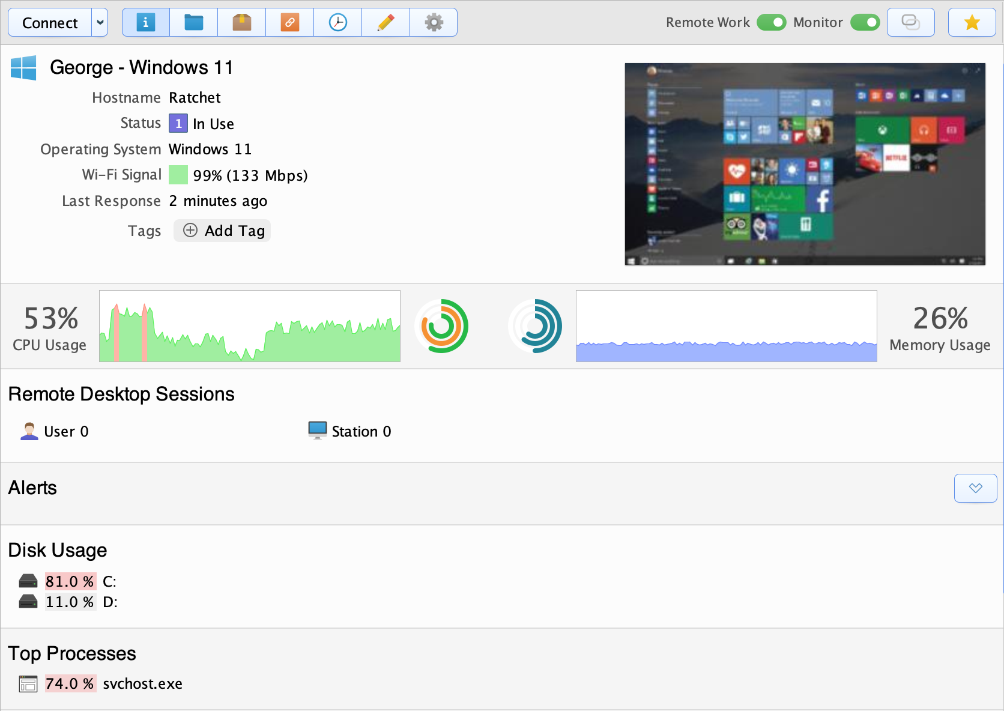Viewport: 1004px width, 711px height.
Task: Click the 2 minutes ago response value
Action: [x=218, y=201]
